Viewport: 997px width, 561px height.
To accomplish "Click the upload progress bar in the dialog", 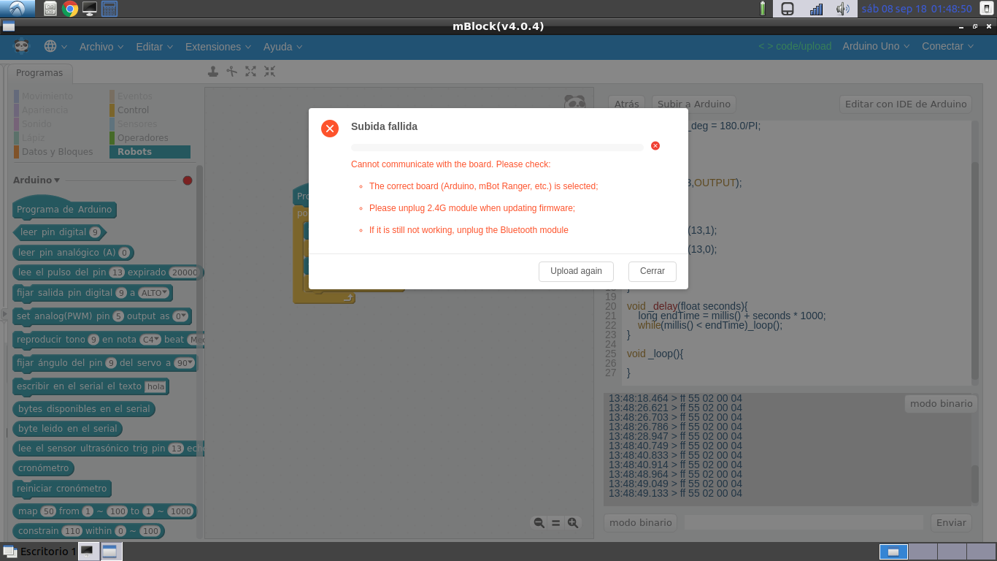I will (x=497, y=147).
